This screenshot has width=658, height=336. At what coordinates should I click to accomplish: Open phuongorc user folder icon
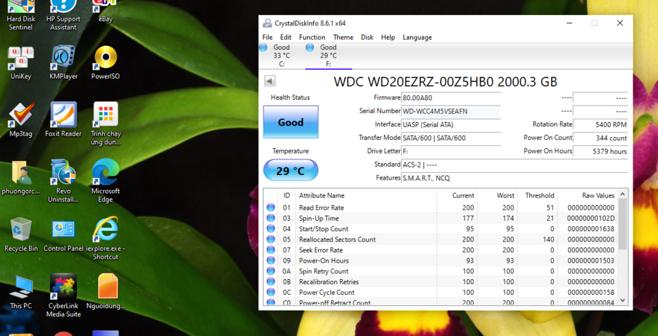tap(21, 178)
